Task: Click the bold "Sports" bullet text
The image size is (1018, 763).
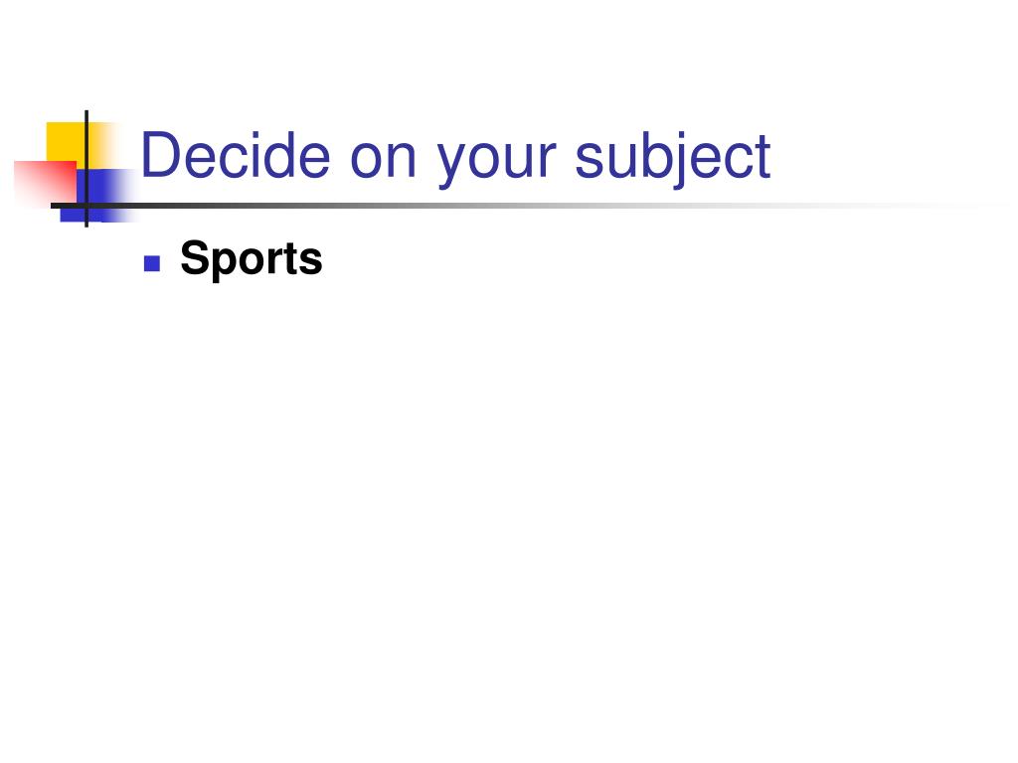Action: pyautogui.click(x=252, y=259)
